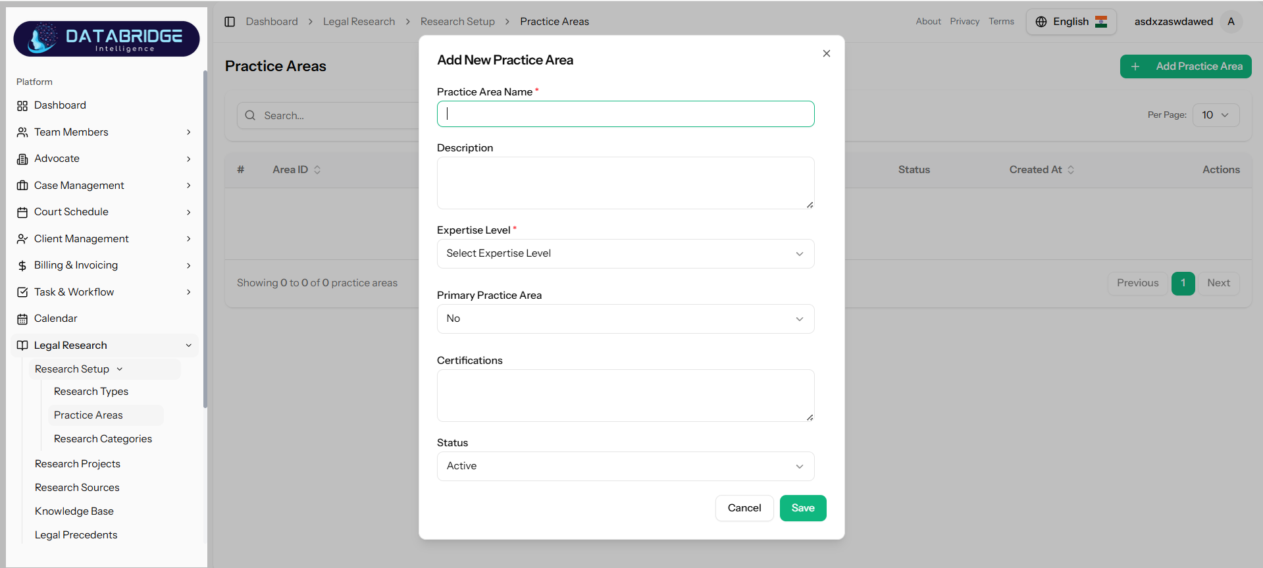The width and height of the screenshot is (1263, 568).
Task: Open the About link
Action: coord(928,22)
